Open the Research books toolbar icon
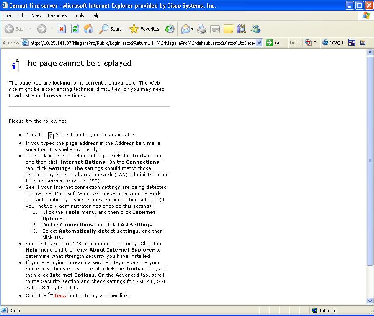374x316 pixels. pyautogui.click(x=242, y=29)
